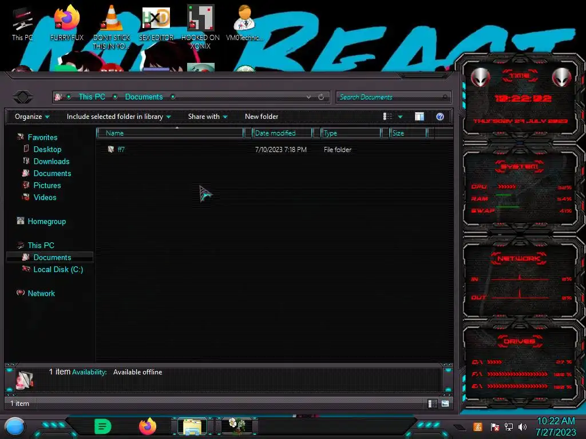Image resolution: width=586 pixels, height=439 pixels.
Task: Open the Organize menu
Action: (x=32, y=117)
